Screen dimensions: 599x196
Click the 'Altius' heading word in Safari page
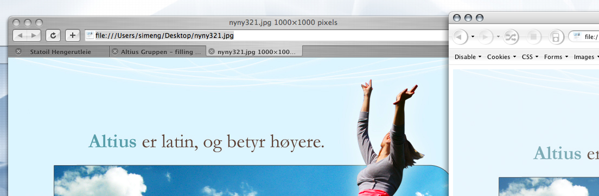(x=112, y=142)
